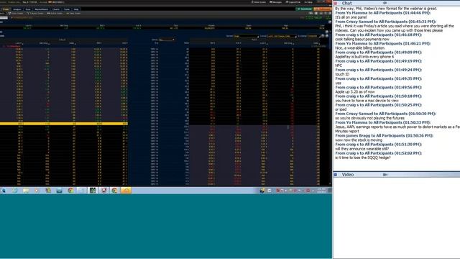This screenshot has height=259, width=460.
Task: Open the Spread Single dropdown
Action: click(246, 36)
